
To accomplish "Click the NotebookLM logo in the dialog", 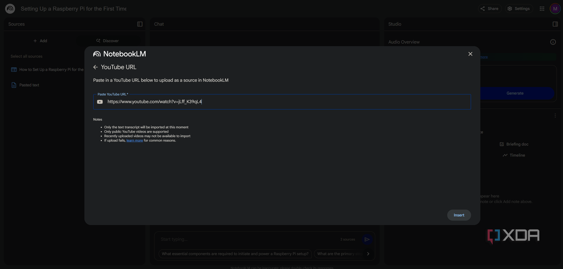I will pos(120,54).
